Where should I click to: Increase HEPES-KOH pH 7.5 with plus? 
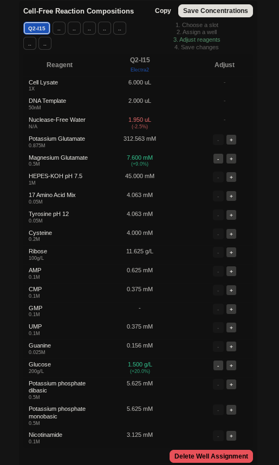click(231, 177)
